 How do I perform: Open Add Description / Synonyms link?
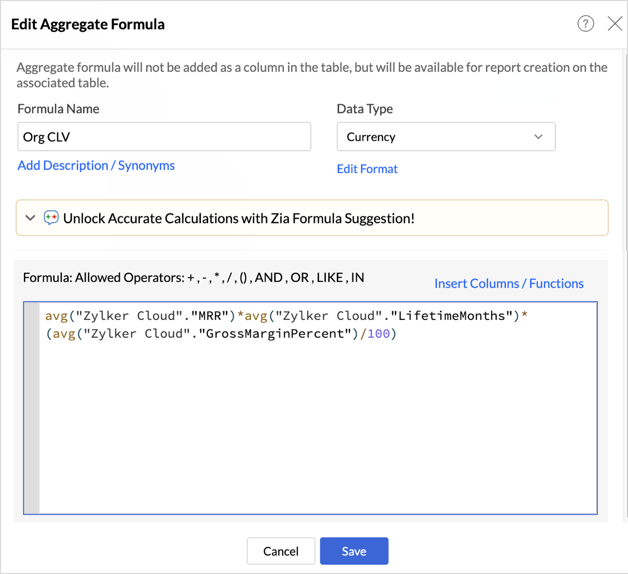point(96,165)
